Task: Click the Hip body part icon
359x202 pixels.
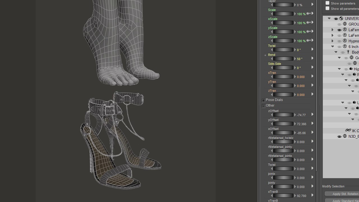Action: (351, 69)
